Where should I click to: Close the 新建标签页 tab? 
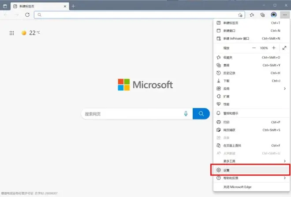point(65,6)
